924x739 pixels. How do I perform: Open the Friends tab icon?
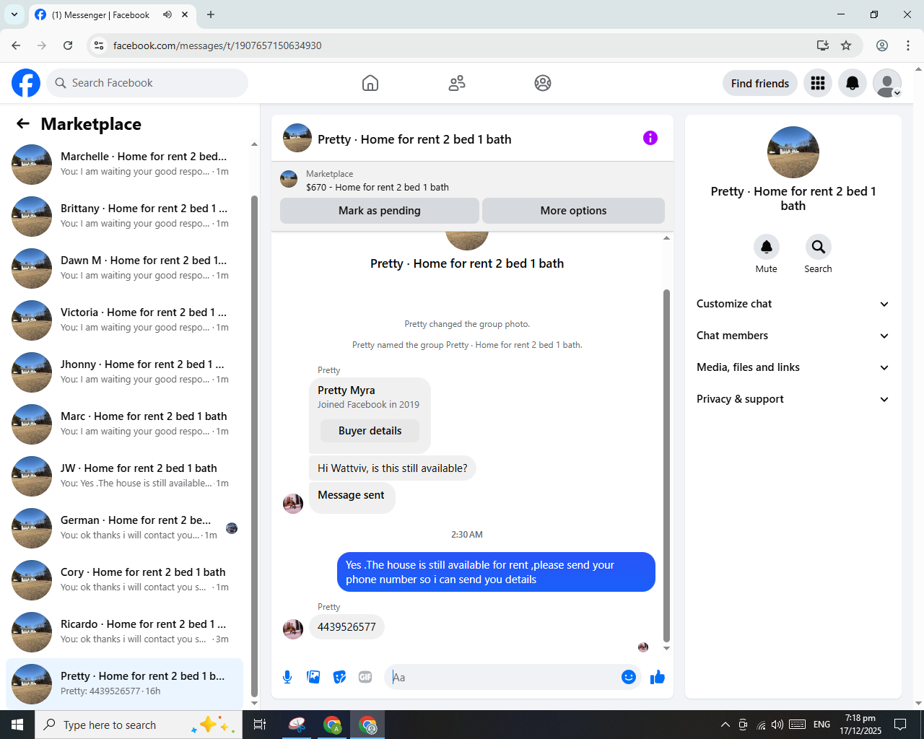(x=457, y=83)
